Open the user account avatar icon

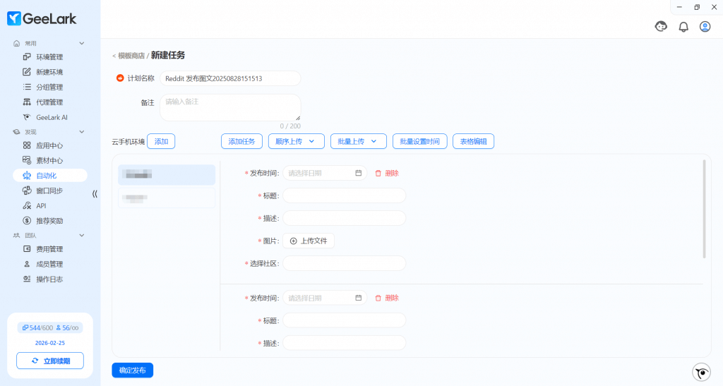[705, 27]
